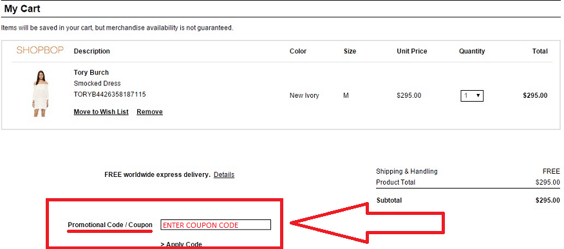Click the Description column header
Screen dimensions: 564x249
[91, 51]
